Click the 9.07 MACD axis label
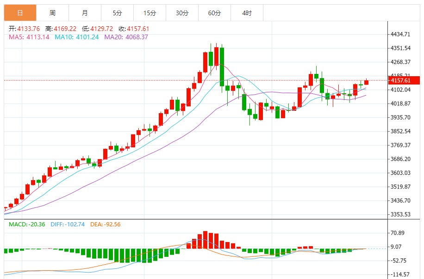Image resolution: width=424 pixels, height=279 pixels. 396,247
